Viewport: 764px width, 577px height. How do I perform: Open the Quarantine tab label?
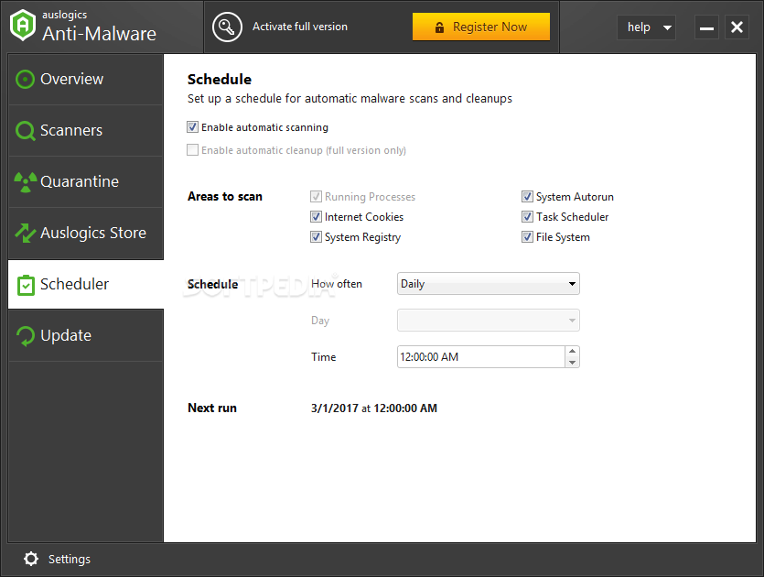click(x=80, y=182)
